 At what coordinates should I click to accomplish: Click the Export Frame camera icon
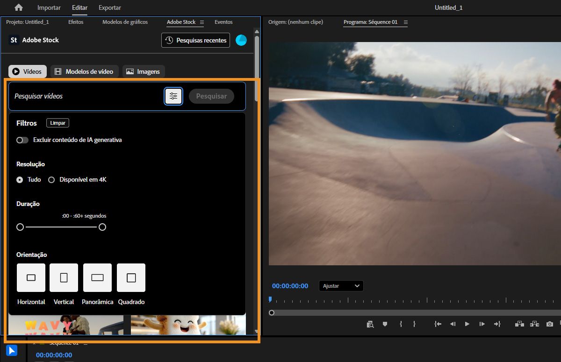point(549,324)
